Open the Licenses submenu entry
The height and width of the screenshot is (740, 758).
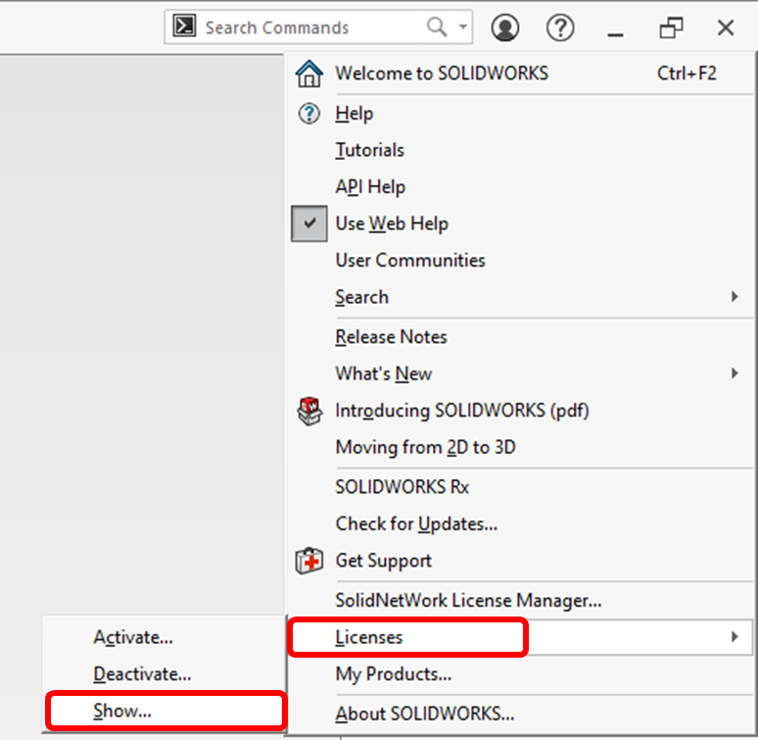pyautogui.click(x=520, y=637)
